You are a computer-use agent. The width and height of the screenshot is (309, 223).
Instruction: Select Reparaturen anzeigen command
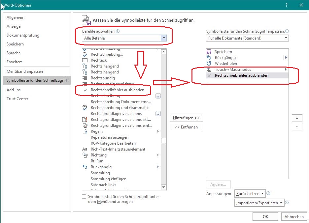click(x=110, y=137)
